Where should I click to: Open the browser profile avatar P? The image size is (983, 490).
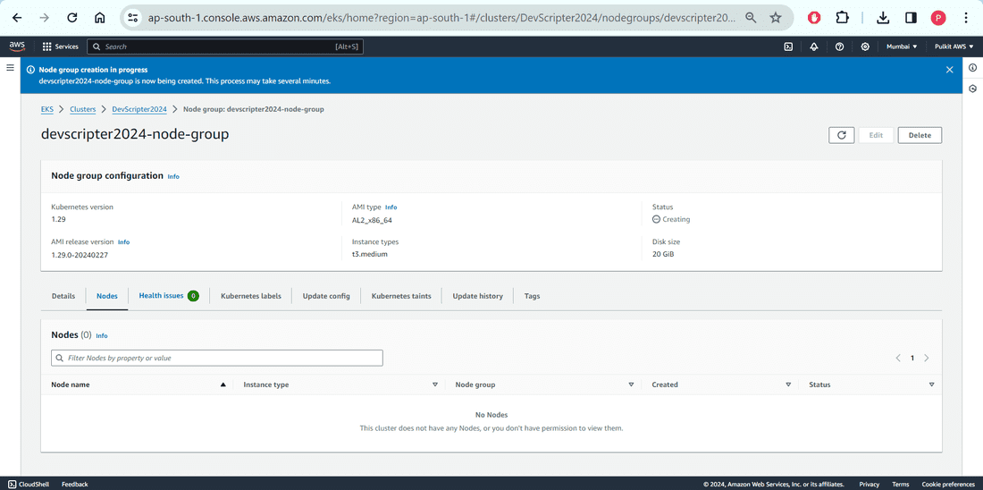coord(938,18)
